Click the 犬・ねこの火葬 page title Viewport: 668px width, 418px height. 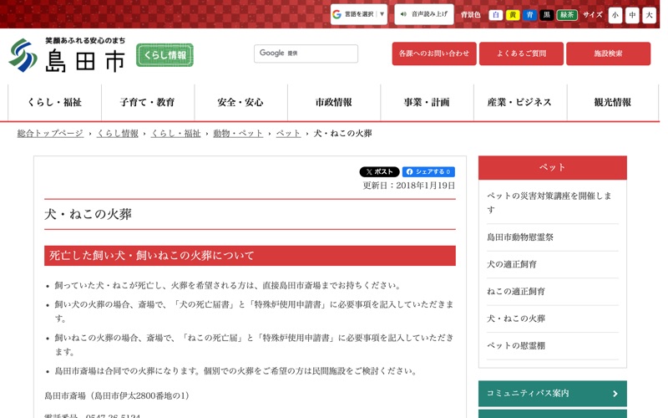89,214
